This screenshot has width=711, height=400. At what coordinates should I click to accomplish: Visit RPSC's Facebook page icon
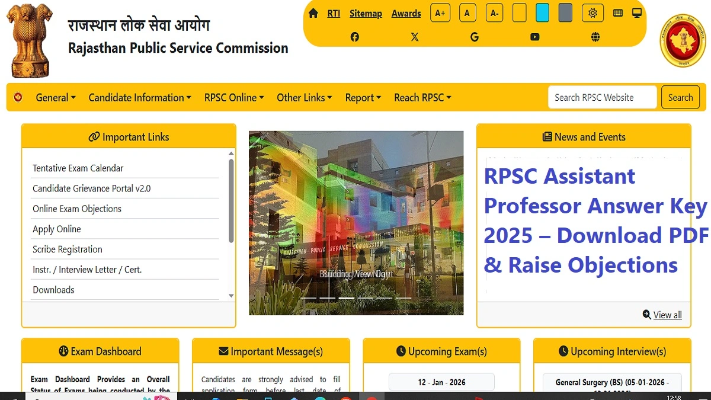tap(354, 37)
